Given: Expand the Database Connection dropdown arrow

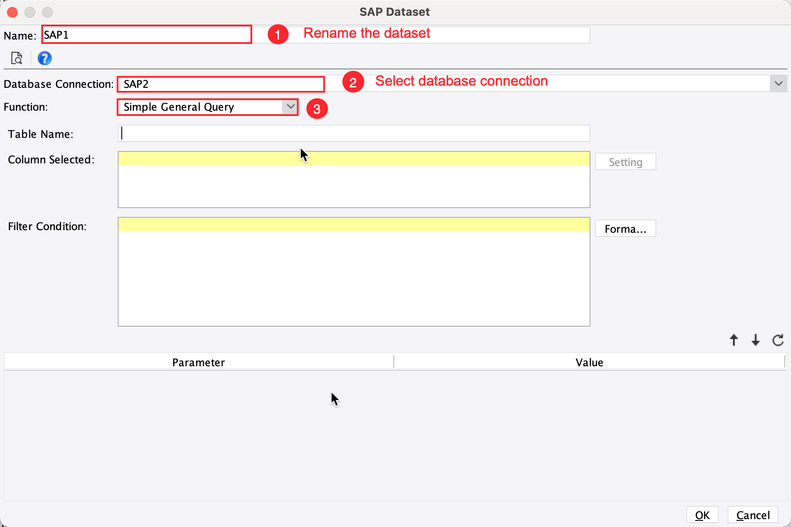Looking at the screenshot, I should click(x=778, y=83).
